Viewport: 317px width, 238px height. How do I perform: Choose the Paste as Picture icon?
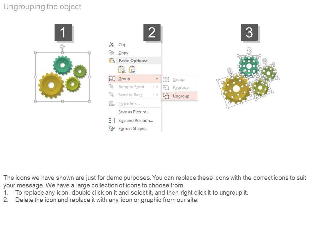tap(132, 69)
